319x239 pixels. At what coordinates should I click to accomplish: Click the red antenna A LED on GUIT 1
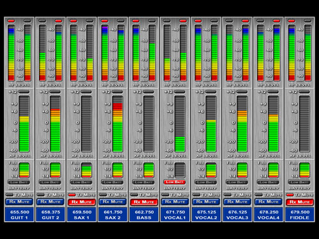pos(11,21)
